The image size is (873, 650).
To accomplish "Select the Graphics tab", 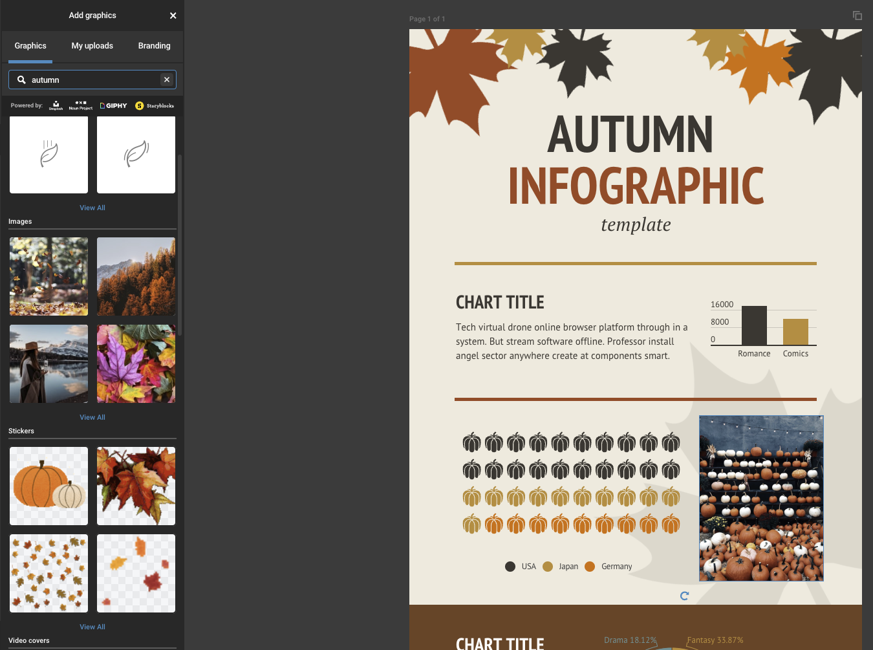I will click(x=30, y=46).
